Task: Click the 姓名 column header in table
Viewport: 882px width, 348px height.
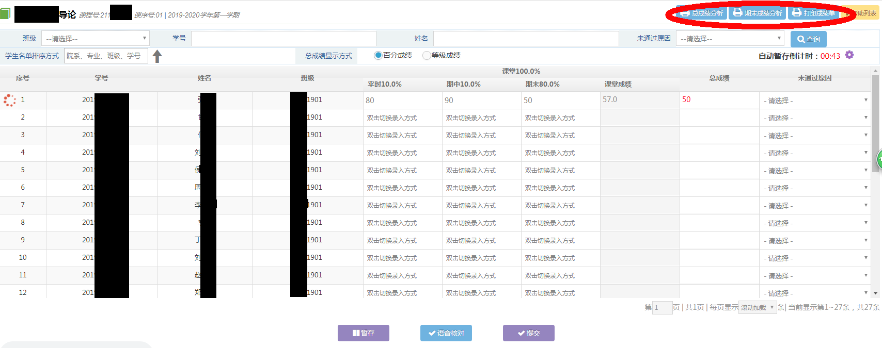Action: point(204,78)
